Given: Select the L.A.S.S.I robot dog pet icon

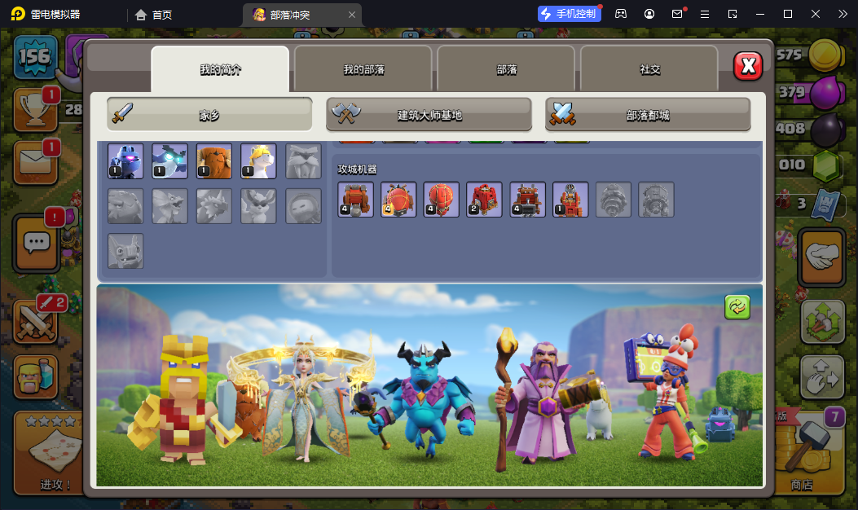Looking at the screenshot, I should click(125, 160).
